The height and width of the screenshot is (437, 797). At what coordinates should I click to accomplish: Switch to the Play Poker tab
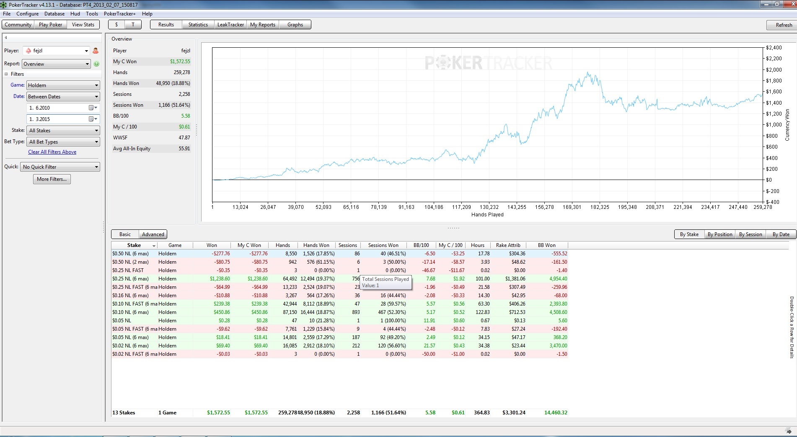coord(50,25)
